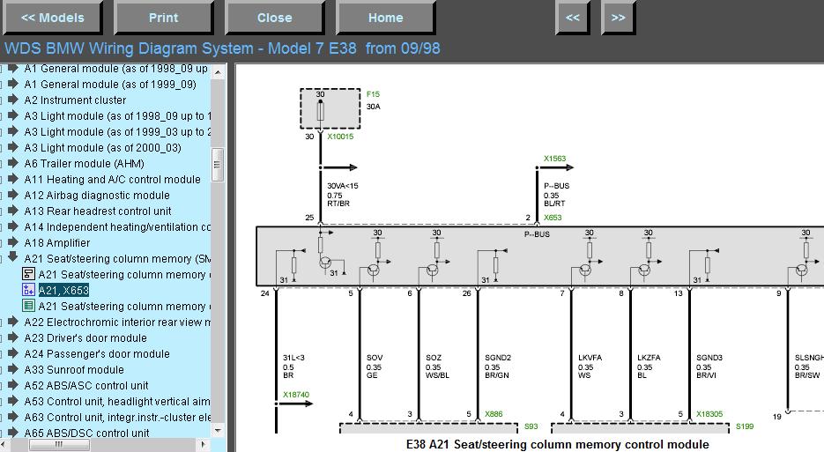Click the tree scrollbar down arrow
824x452 pixels.
[x=218, y=430]
